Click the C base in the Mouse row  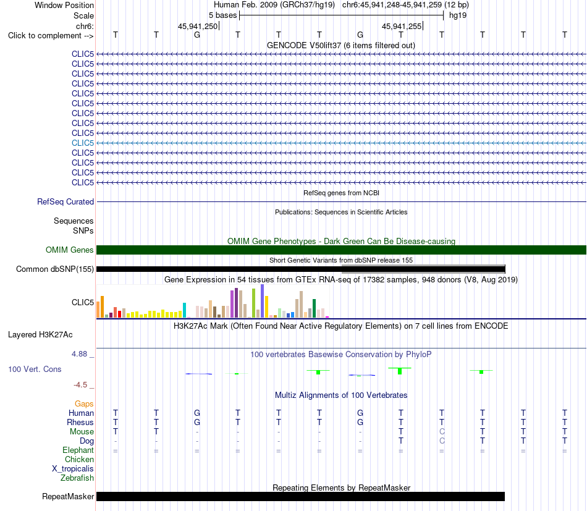tap(442, 432)
